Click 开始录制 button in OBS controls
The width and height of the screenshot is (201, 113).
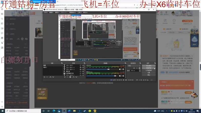coord(149,68)
